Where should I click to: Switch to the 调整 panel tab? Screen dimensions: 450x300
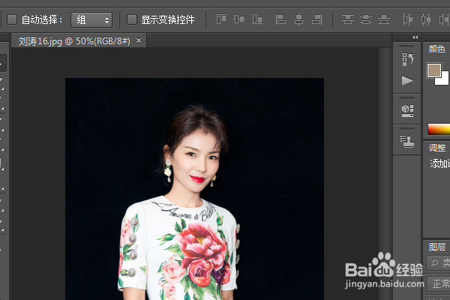(437, 148)
